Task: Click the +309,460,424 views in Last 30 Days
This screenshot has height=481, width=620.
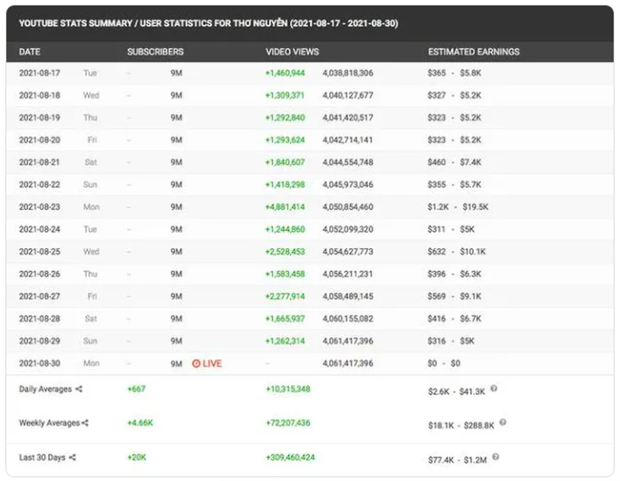Action: 288,457
